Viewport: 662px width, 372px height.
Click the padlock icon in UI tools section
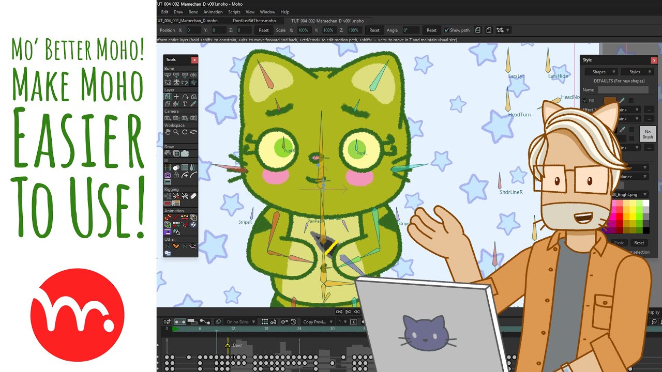pyautogui.click(x=176, y=175)
